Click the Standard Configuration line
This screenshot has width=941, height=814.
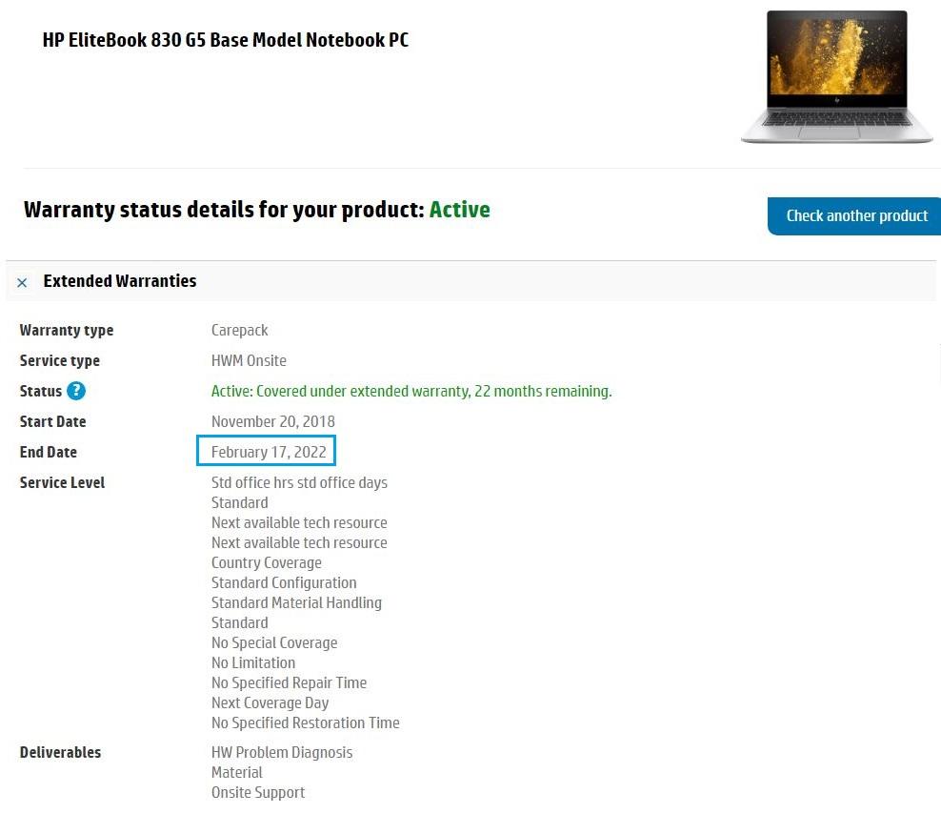[284, 582]
